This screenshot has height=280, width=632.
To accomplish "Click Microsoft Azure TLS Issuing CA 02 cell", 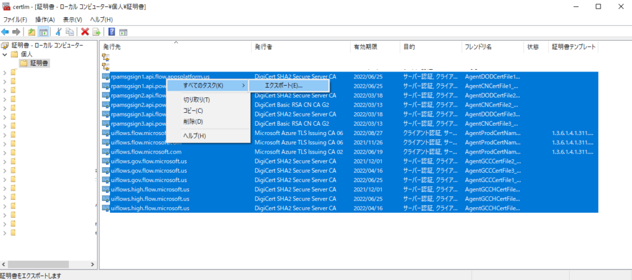I will (299, 152).
